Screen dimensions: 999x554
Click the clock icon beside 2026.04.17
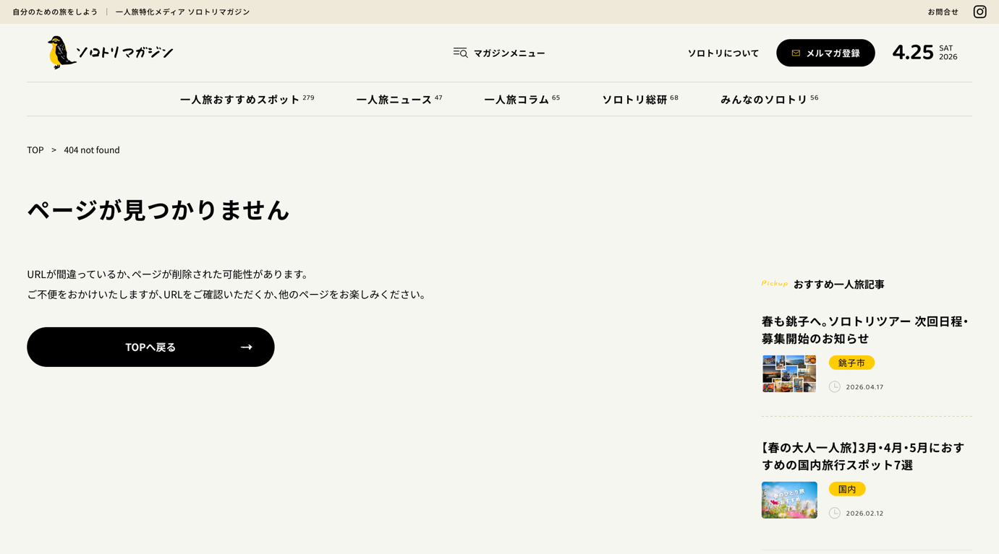tap(834, 387)
